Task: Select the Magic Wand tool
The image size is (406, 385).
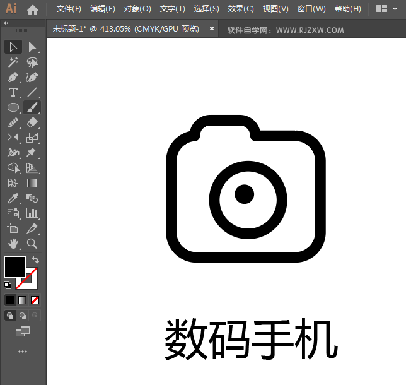Action: point(13,62)
